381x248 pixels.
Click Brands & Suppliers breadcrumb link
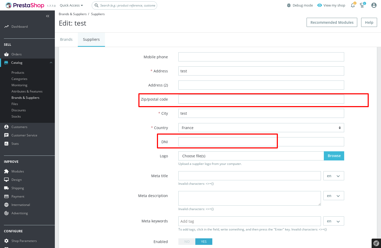tap(73, 14)
